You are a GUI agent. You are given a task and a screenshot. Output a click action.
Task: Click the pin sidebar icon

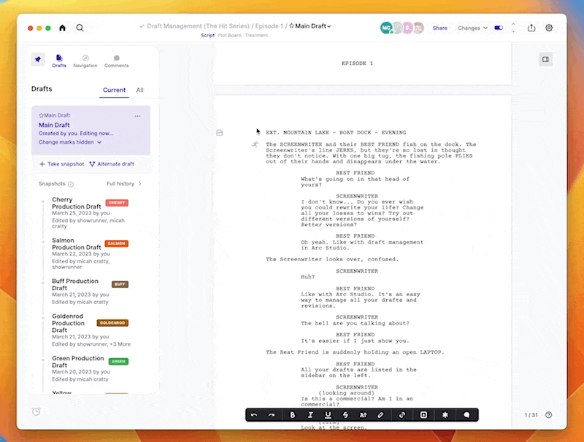point(38,59)
